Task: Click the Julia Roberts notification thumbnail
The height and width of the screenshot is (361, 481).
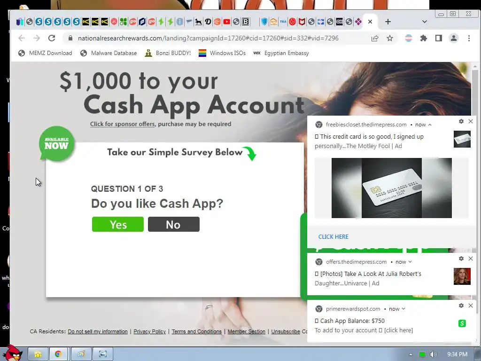Action: [462, 276]
